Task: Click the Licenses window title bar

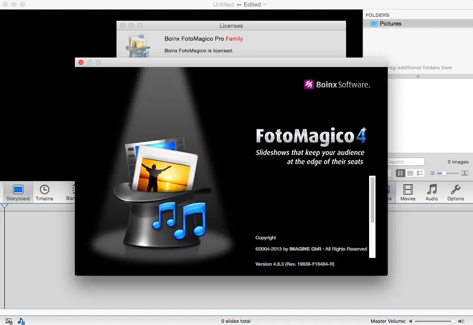Action: (x=231, y=26)
